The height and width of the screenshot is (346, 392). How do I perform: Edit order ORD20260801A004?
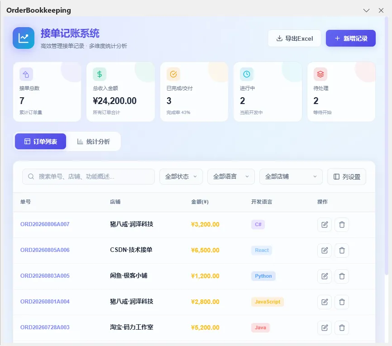(325, 302)
